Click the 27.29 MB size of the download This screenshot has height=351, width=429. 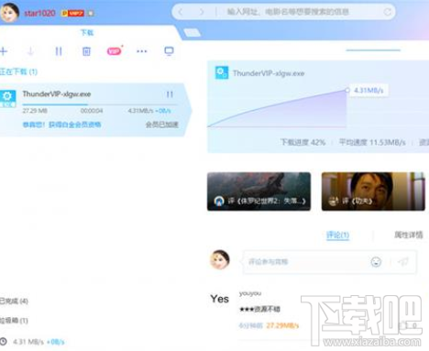35,111
